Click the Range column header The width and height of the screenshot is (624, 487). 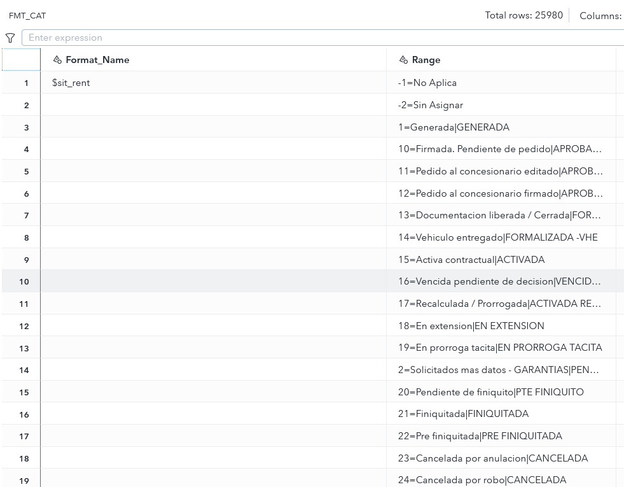426,59
